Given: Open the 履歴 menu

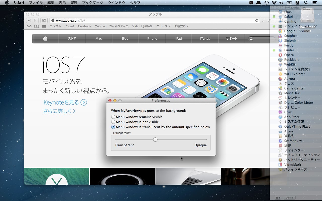Looking at the screenshot, I should 74,3.
